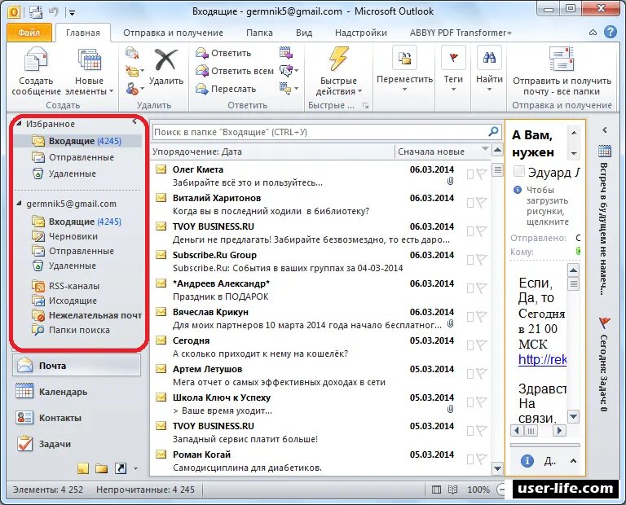Screen dimensions: 626x505
Task: Click the Почта navigation button
Action: [x=77, y=366]
